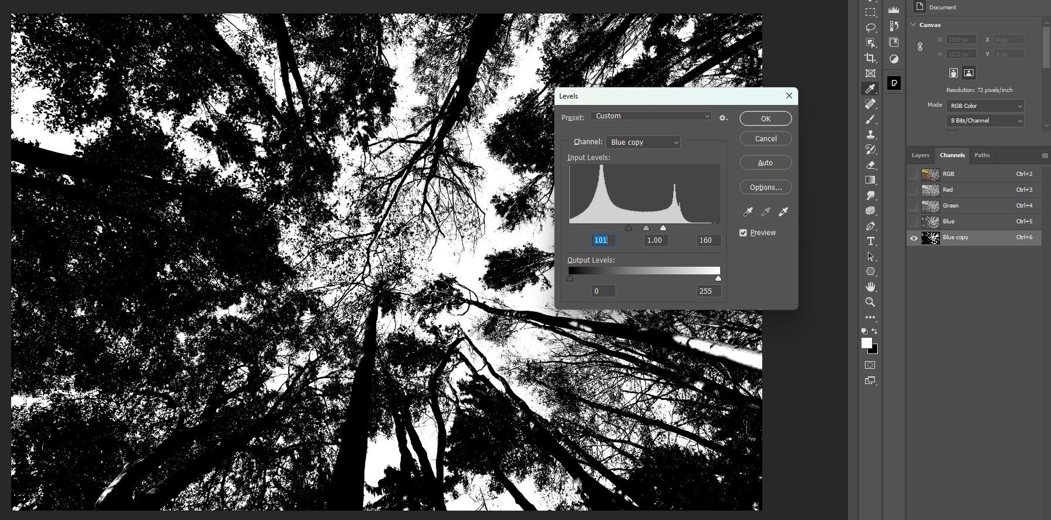
Task: Collapse the Canvas section
Action: [913, 25]
